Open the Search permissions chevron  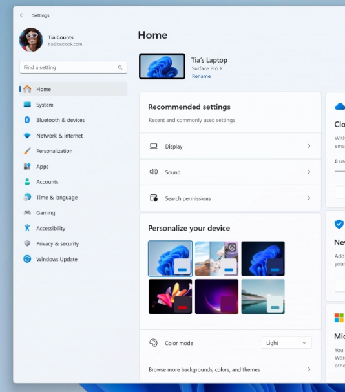tap(309, 198)
